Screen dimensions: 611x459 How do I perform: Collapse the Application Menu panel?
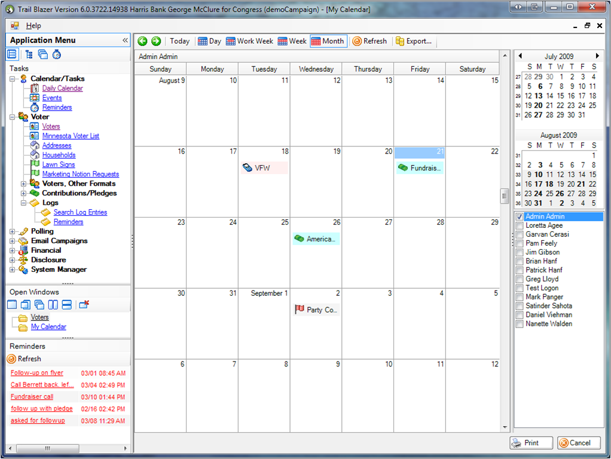[x=125, y=40]
